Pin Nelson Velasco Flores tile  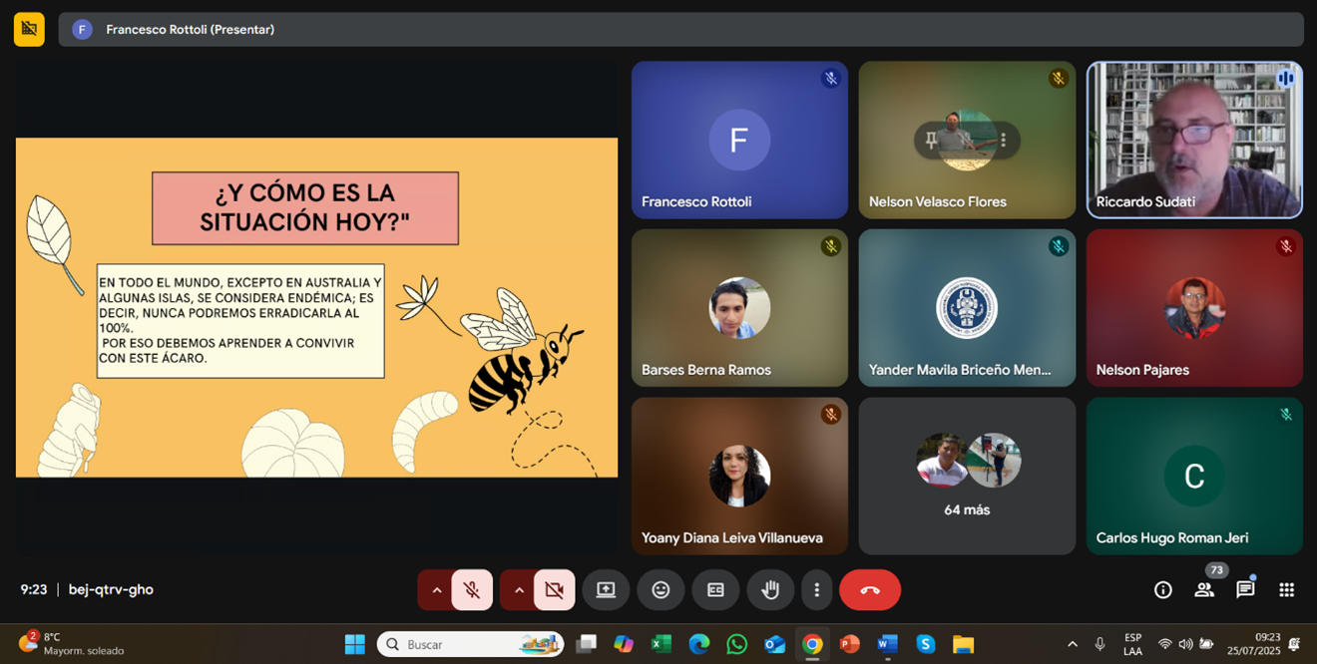932,141
